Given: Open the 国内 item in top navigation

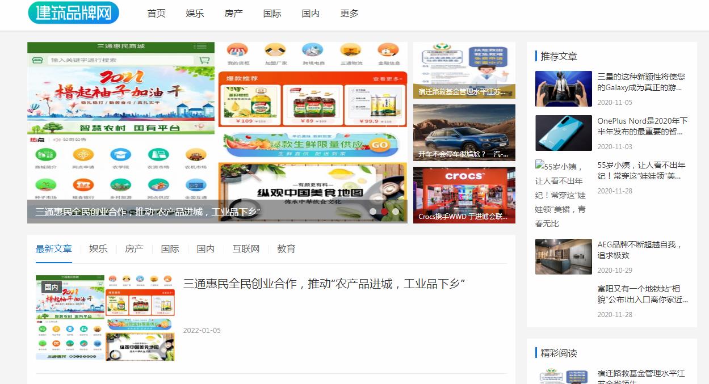Looking at the screenshot, I should (x=311, y=13).
